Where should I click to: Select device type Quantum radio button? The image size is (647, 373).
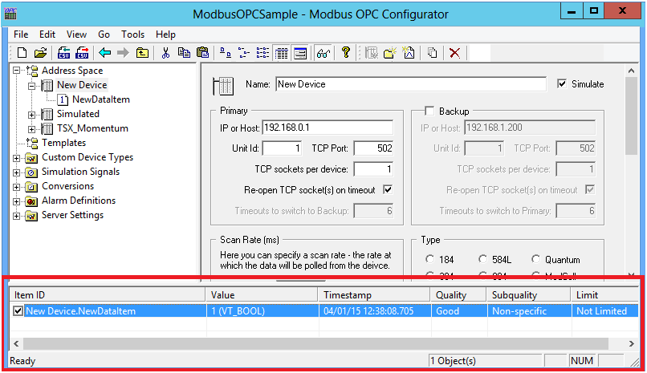click(x=535, y=259)
